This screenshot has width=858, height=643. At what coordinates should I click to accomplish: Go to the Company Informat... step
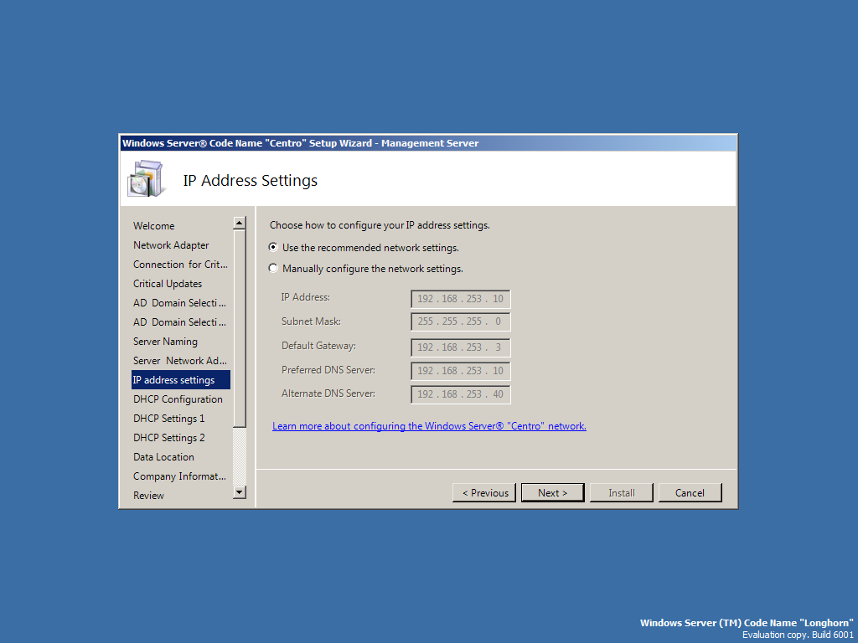coord(179,476)
